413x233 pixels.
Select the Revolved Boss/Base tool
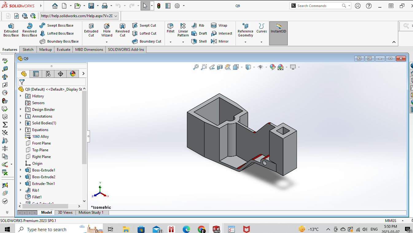29,30
